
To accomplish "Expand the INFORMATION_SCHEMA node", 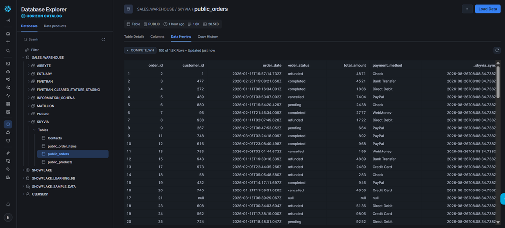I will tap(28, 98).
